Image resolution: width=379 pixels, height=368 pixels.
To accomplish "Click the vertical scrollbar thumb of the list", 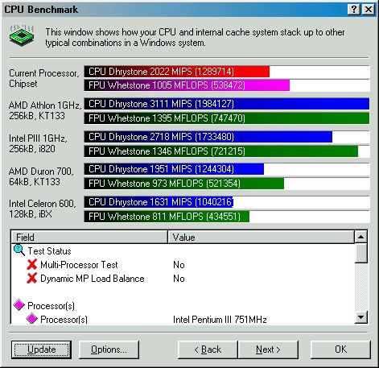I will pyautogui.click(x=360, y=253).
